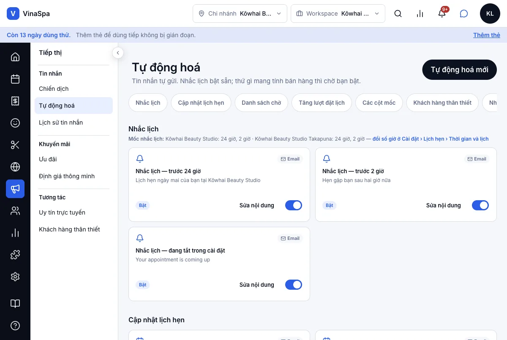Open Chi nhánh branch dropdown
Image resolution: width=507 pixels, height=340 pixels.
240,14
